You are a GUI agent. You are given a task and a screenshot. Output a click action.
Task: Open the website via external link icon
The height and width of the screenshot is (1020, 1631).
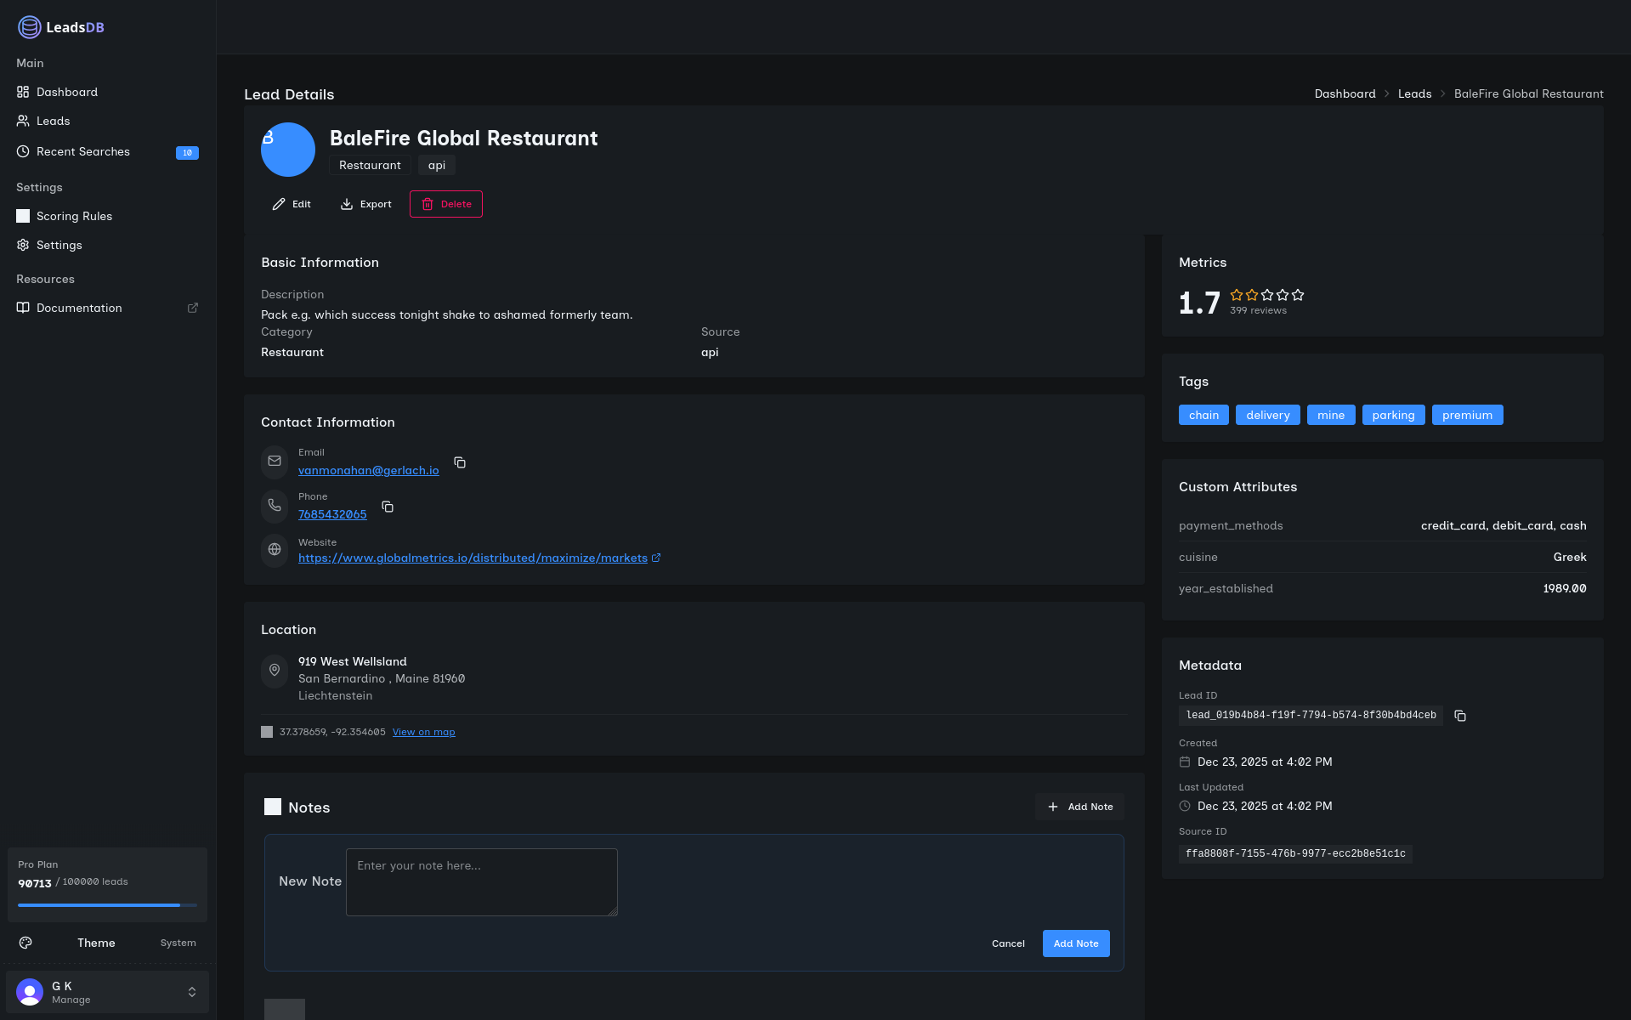coord(656,558)
